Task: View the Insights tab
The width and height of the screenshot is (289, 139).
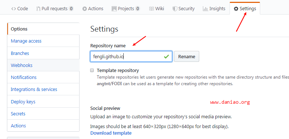Action: (214, 9)
